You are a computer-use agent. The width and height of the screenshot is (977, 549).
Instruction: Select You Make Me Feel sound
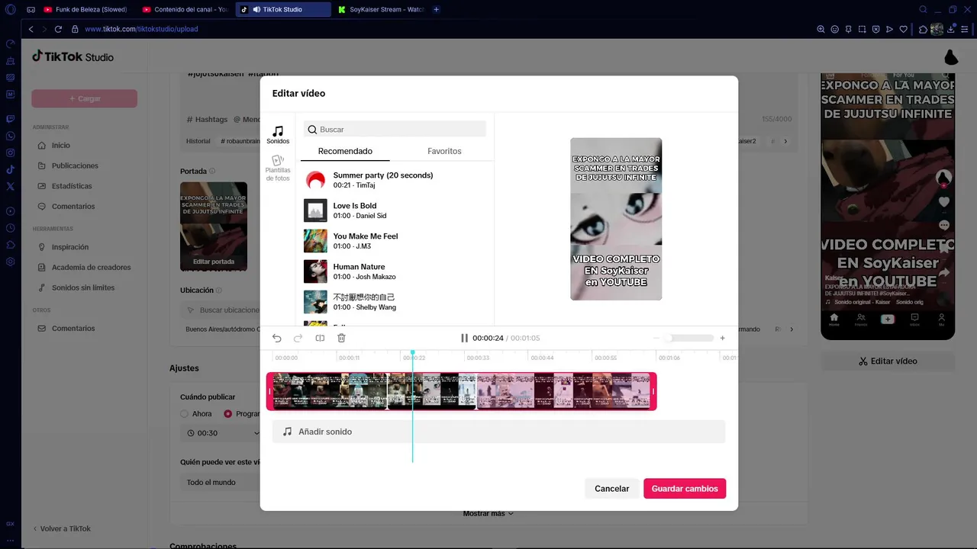click(395, 241)
